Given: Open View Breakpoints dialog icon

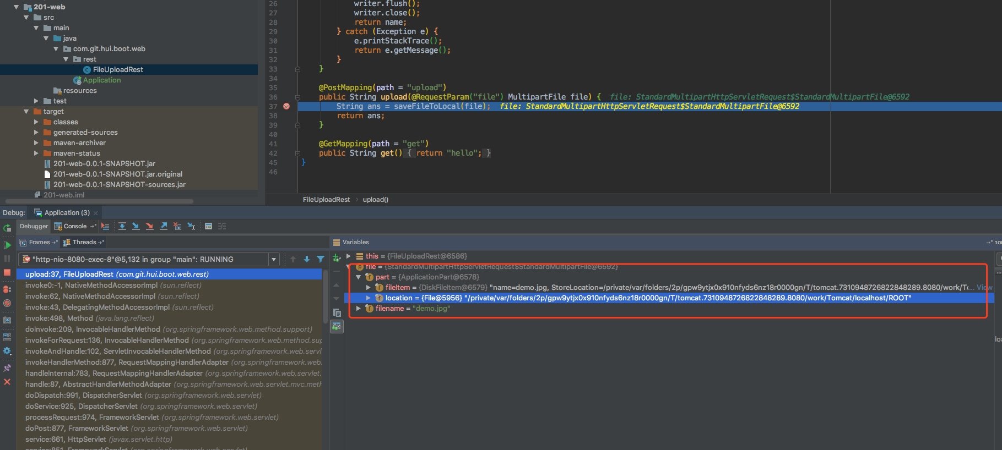Looking at the screenshot, I should click(7, 289).
